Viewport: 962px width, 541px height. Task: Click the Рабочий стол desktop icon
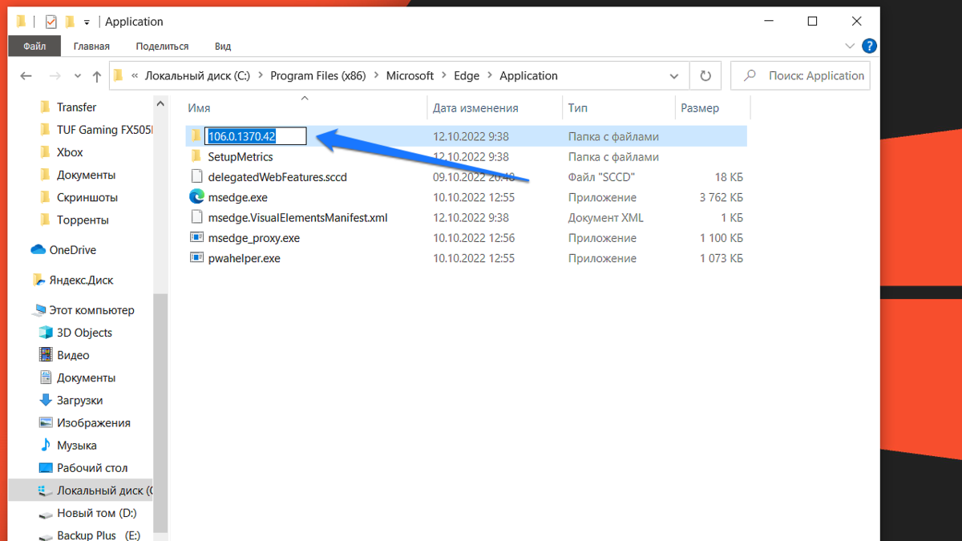tap(46, 467)
